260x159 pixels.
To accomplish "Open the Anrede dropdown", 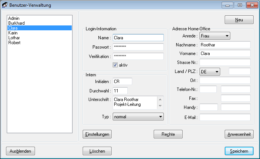I will 215,36.
